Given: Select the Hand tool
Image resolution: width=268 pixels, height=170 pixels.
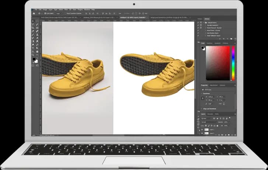Looking at the screenshot, I should coord(37,52).
